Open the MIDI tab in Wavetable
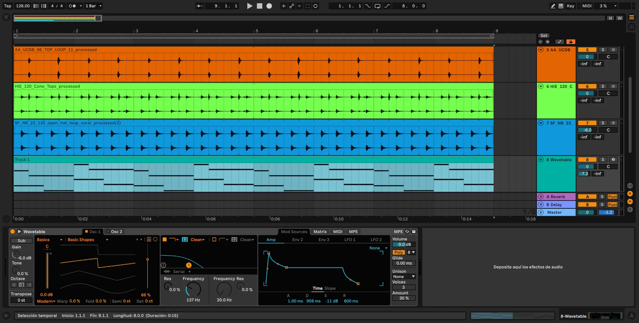 (x=338, y=231)
